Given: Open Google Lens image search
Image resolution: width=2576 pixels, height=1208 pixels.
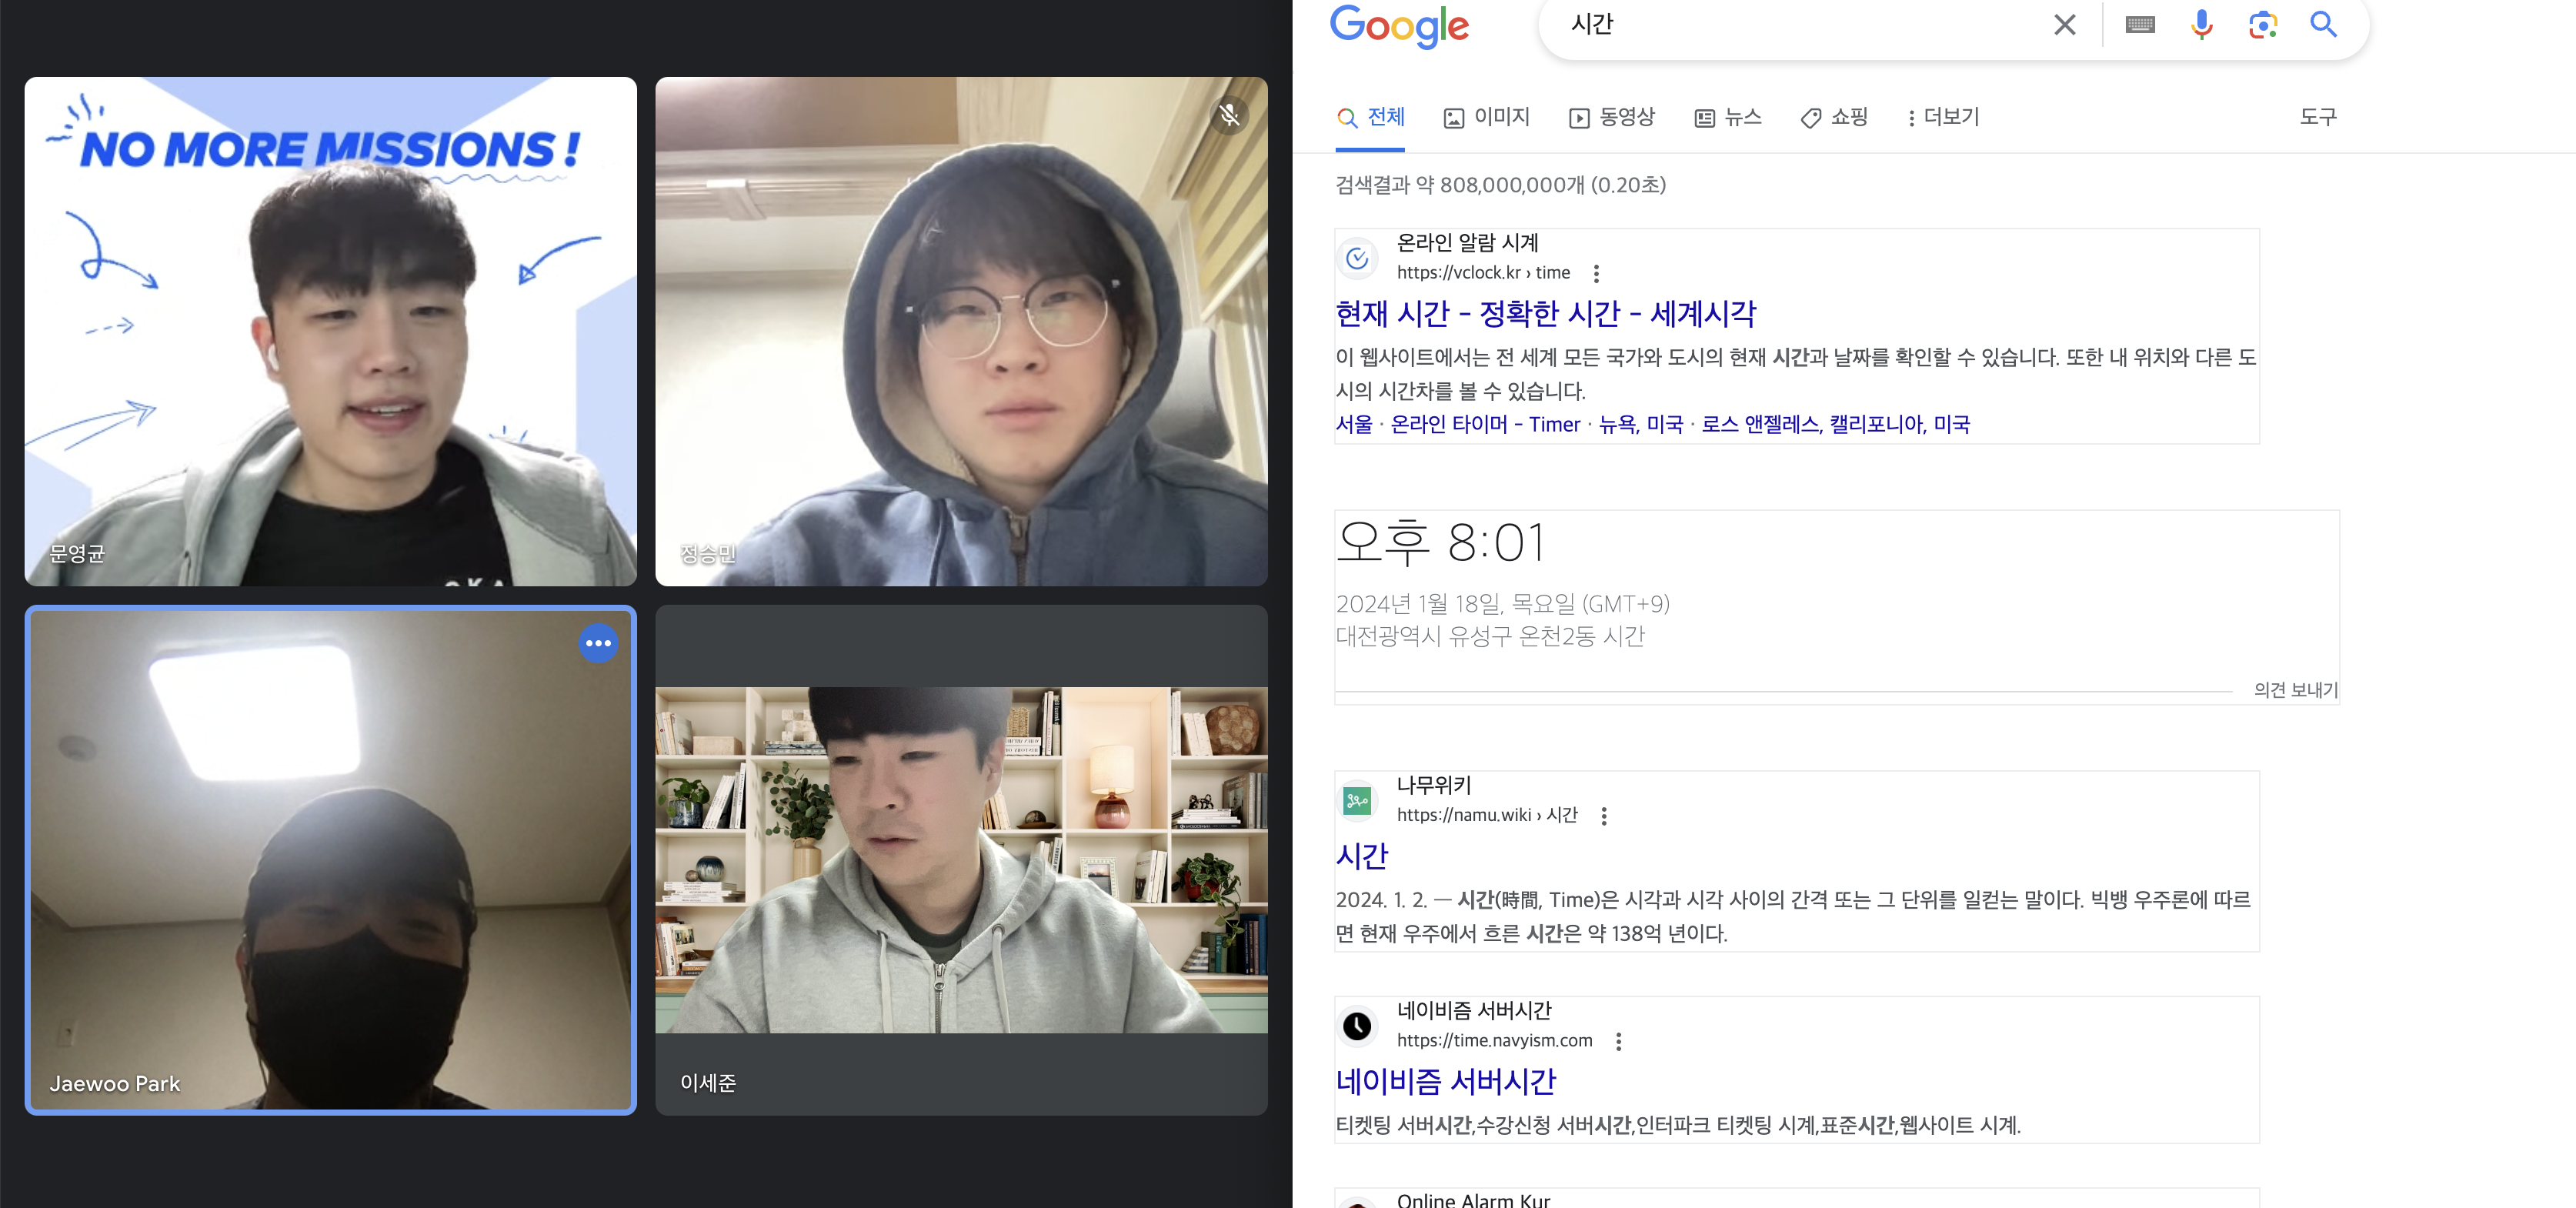Looking at the screenshot, I should (x=2262, y=25).
